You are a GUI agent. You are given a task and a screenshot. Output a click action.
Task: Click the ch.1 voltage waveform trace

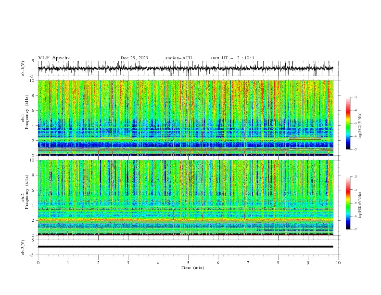click(x=185, y=68)
